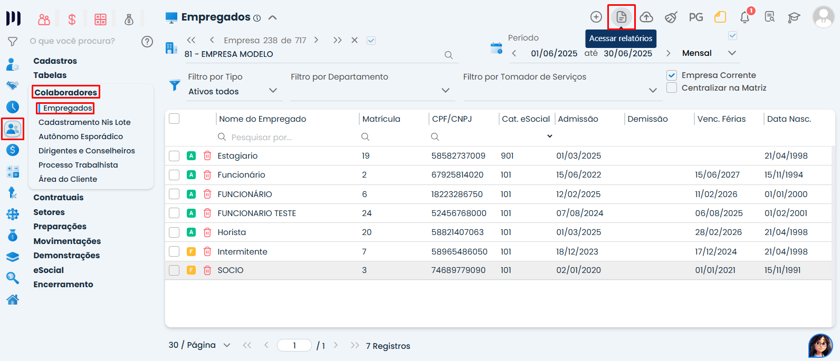Select Cadastramento Nis Lote menu item
This screenshot has width=840, height=361.
click(x=84, y=122)
